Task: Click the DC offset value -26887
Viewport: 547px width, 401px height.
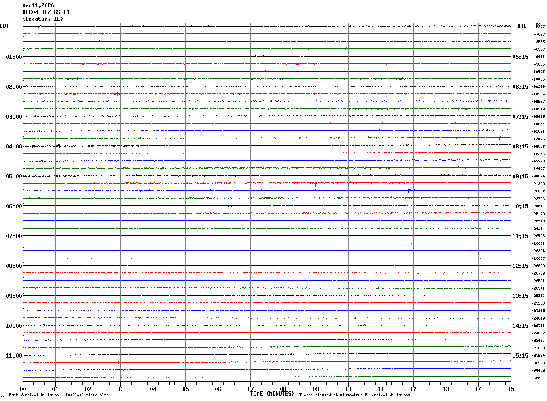Action: 539,258
